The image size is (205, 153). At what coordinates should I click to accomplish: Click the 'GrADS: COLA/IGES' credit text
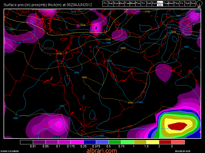(x=10, y=151)
